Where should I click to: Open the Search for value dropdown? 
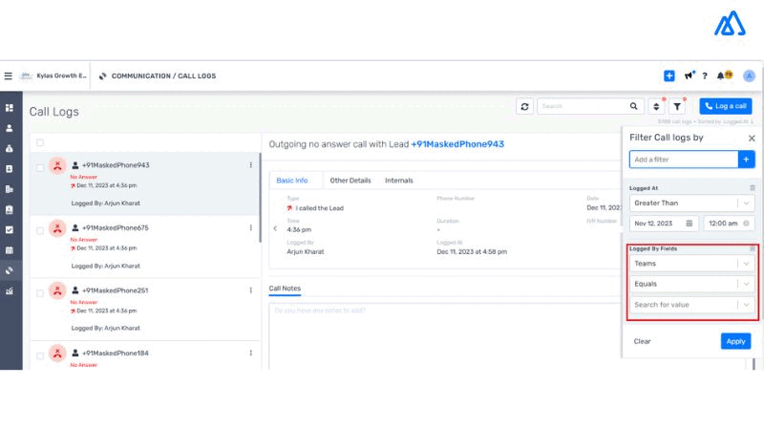coord(691,305)
